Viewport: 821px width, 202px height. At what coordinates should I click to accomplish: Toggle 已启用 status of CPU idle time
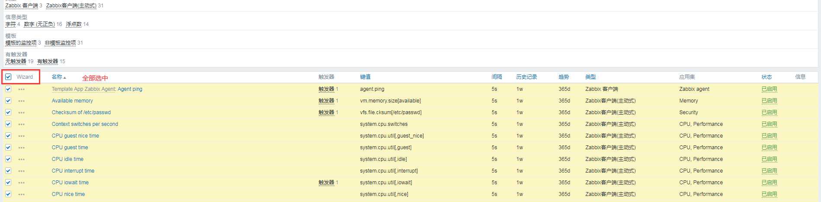769,159
